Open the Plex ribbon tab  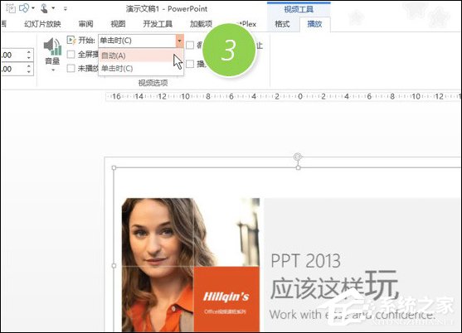[x=247, y=24]
